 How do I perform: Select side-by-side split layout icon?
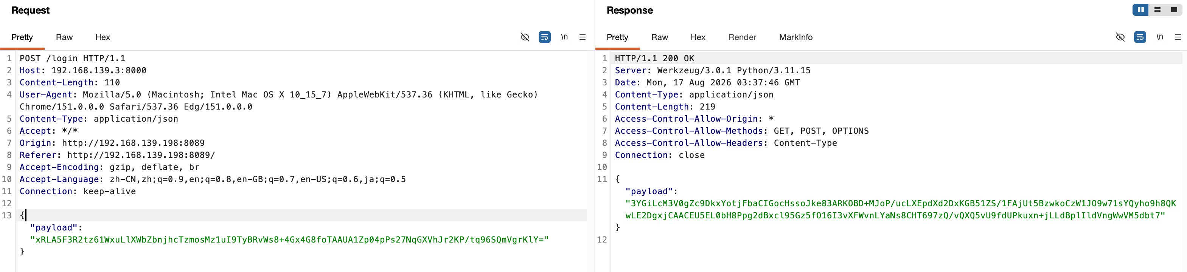tap(1140, 10)
